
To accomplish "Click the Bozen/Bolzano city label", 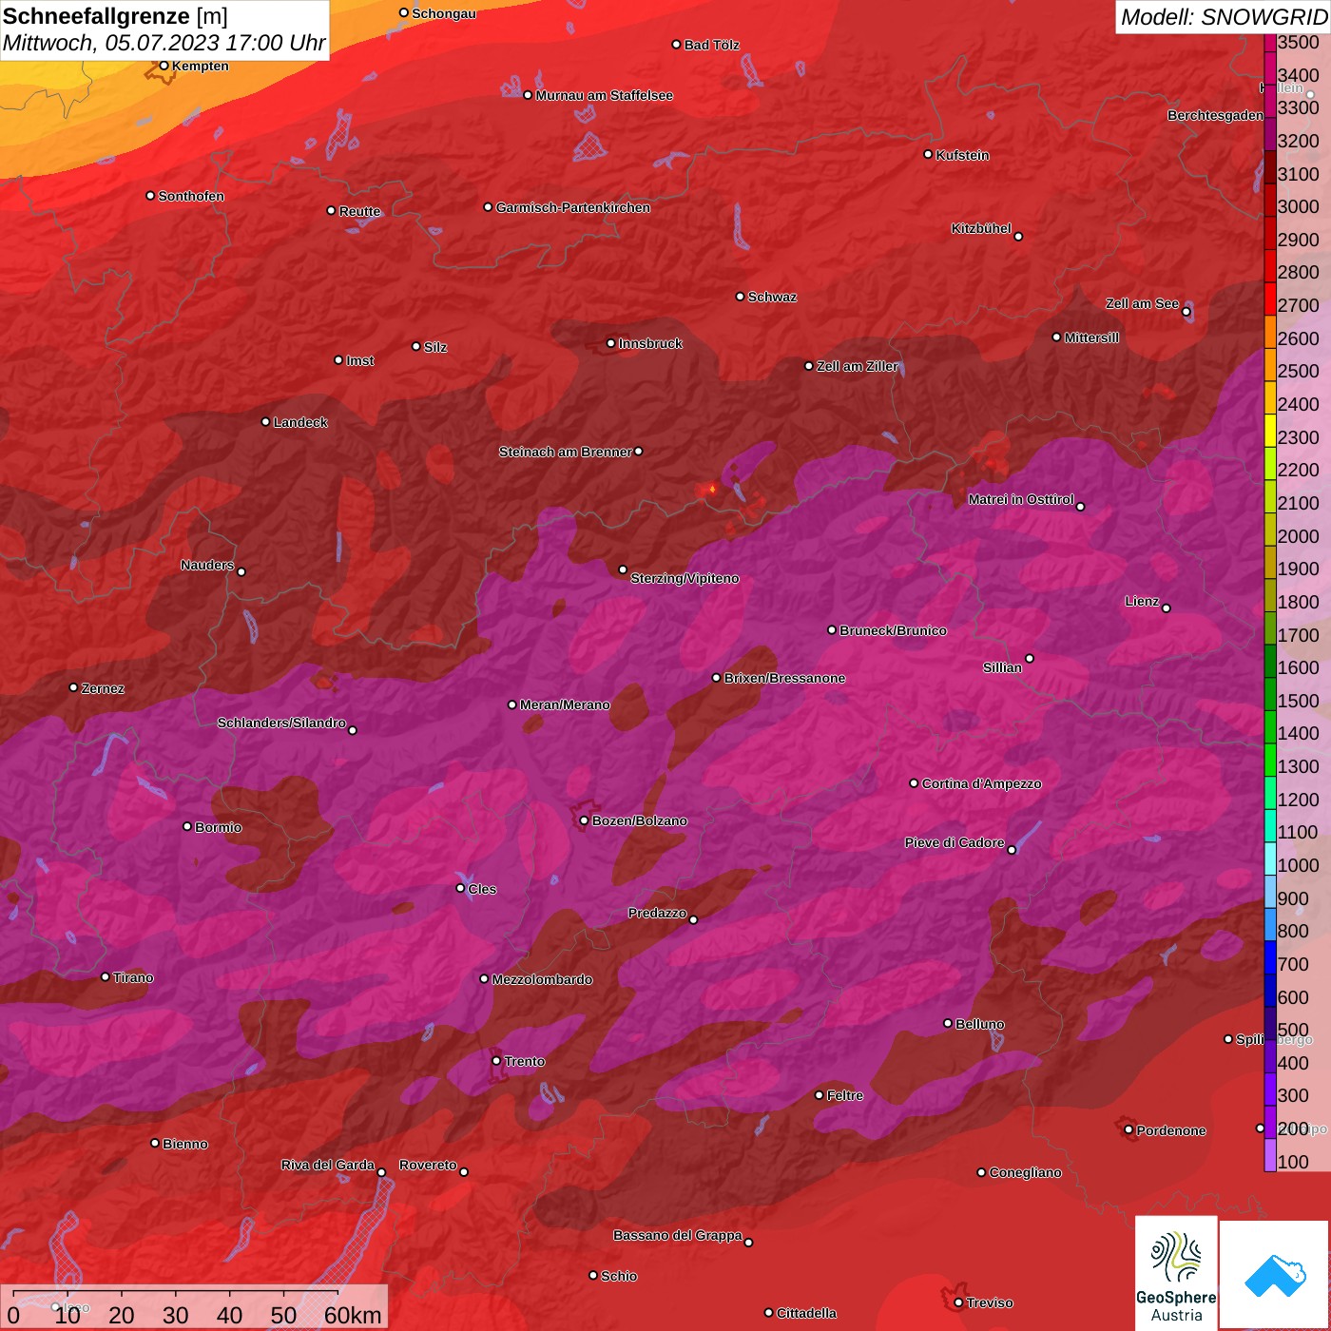I will point(639,820).
